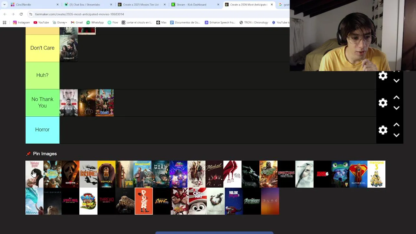Select the Violent Night 2 poster

point(234,201)
